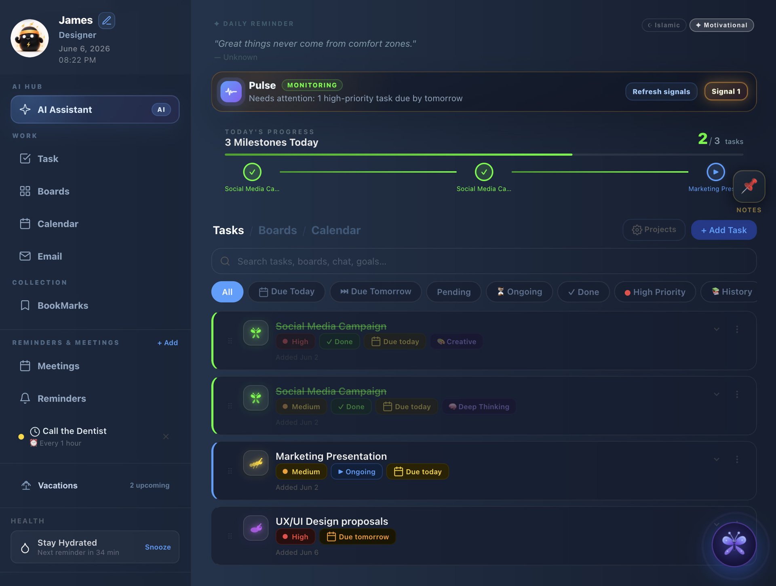Open the floating butterfly assistant button
776x586 pixels.
734,544
